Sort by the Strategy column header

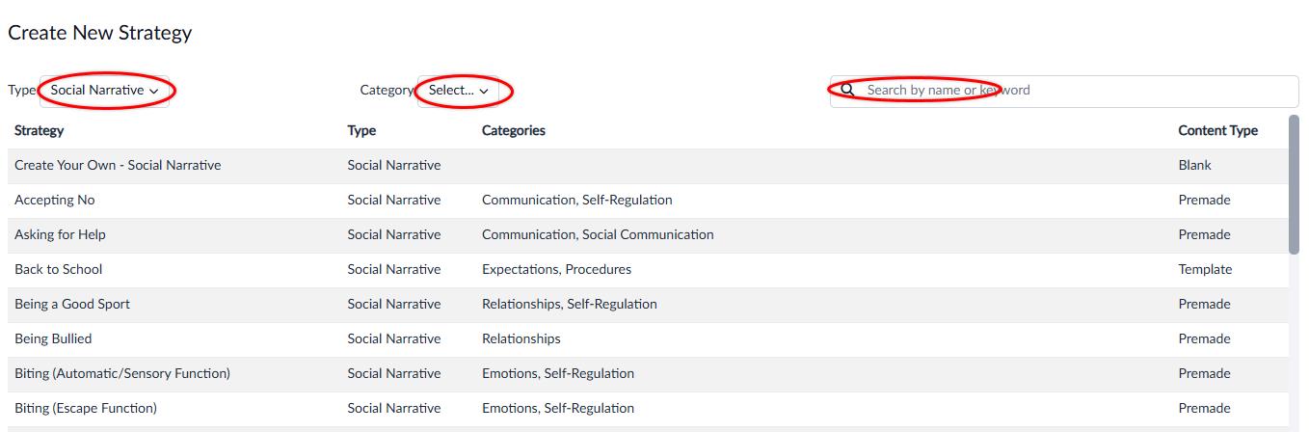40,131
